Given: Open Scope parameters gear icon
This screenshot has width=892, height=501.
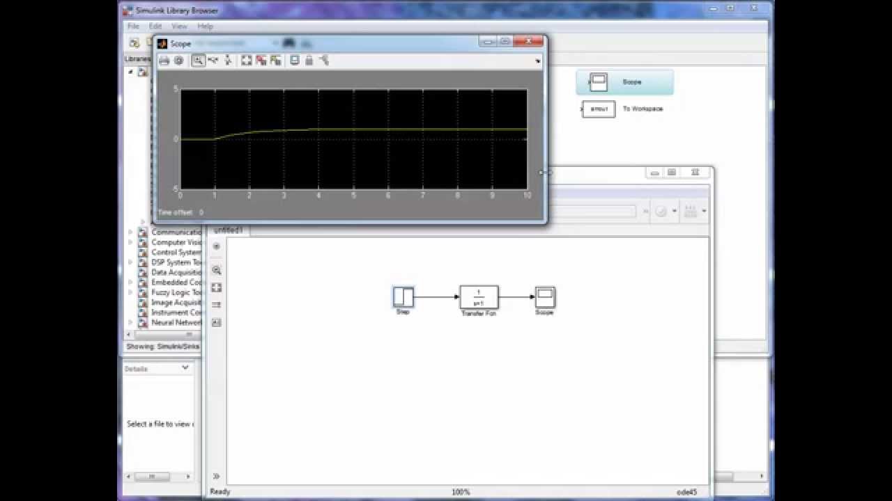Looking at the screenshot, I should click(x=178, y=61).
